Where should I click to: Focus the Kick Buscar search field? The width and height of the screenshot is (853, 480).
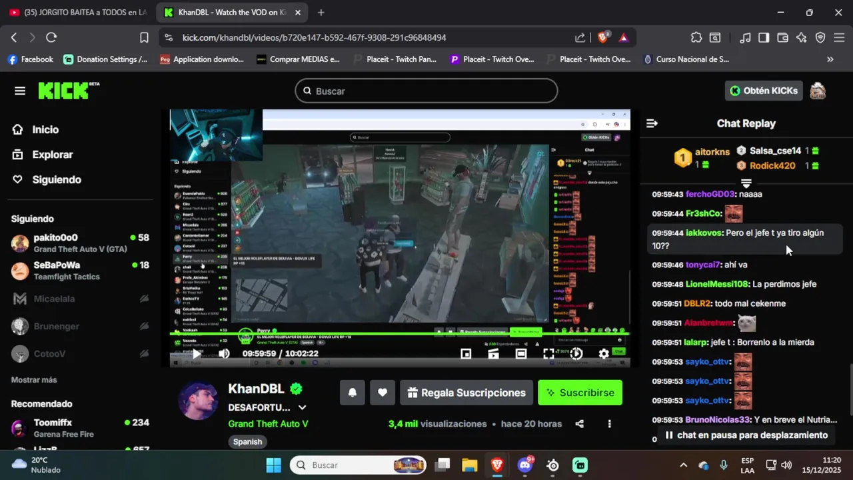pos(426,91)
